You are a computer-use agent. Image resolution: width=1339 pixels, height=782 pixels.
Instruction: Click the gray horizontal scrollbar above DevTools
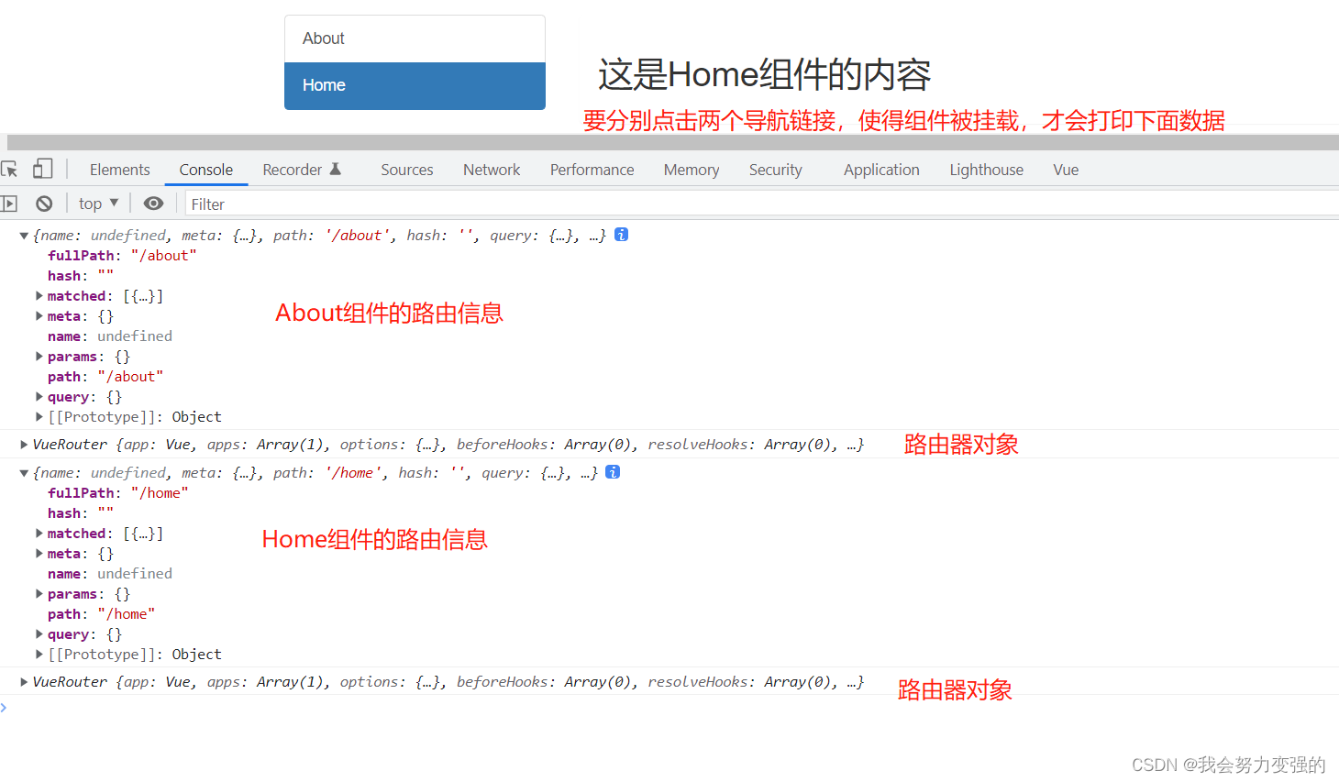click(x=642, y=141)
